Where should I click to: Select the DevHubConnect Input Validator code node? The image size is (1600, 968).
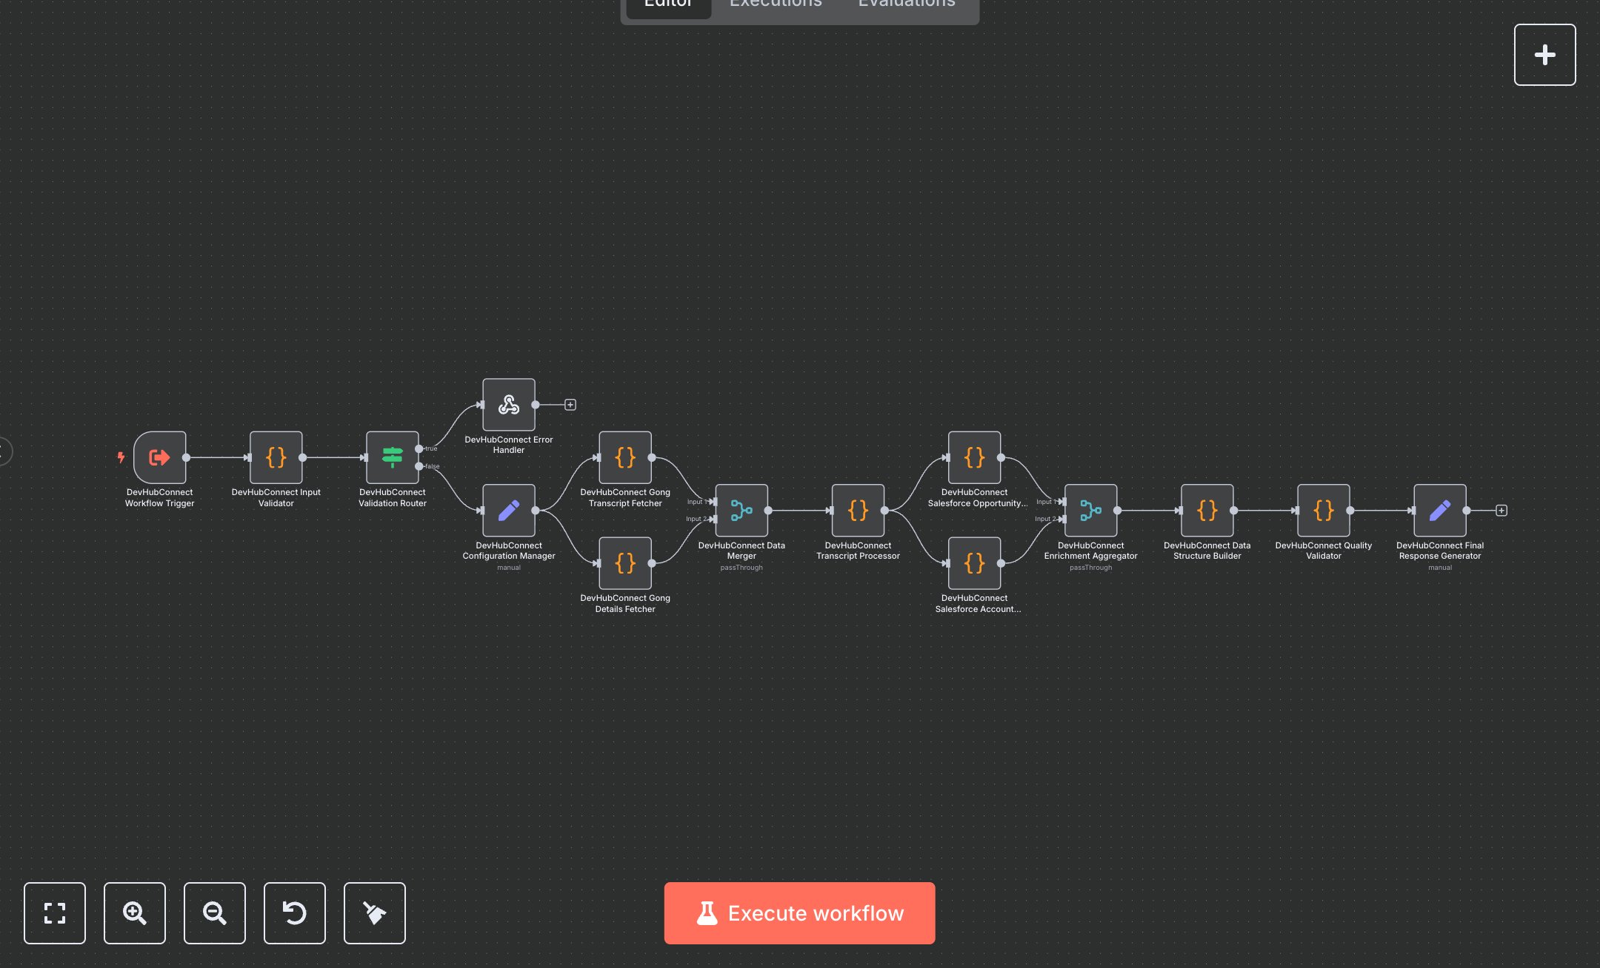(276, 457)
